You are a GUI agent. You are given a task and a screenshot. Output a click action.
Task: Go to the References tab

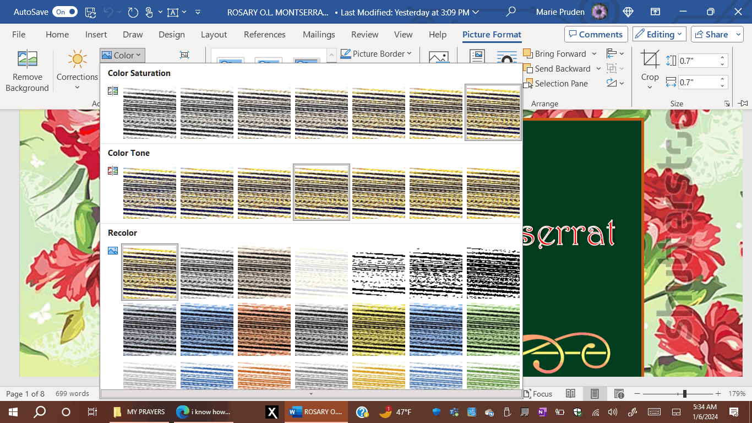[265, 34]
